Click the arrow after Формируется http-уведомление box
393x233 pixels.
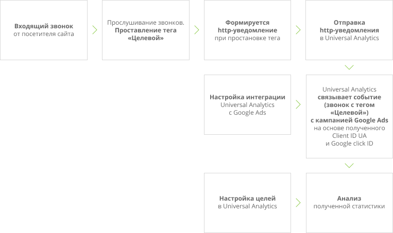298,30
